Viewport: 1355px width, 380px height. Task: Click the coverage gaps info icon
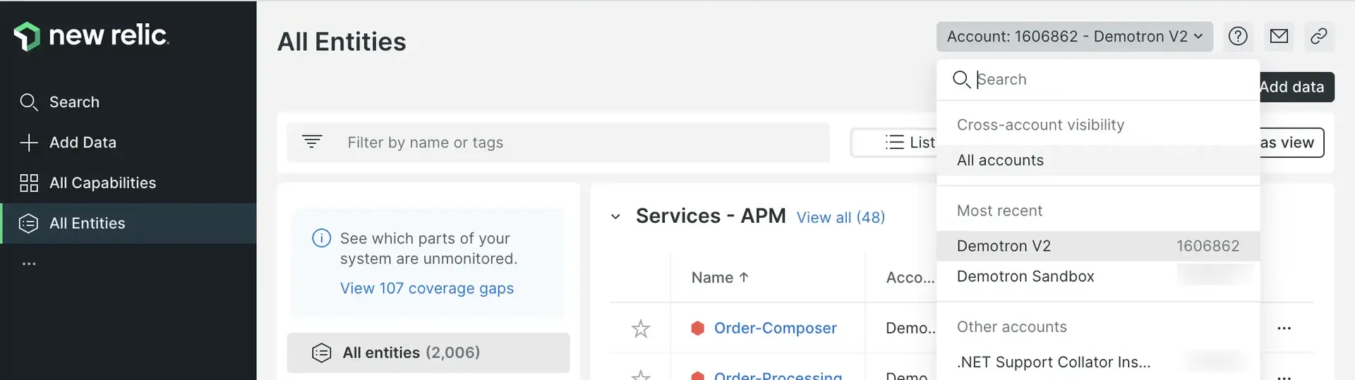pos(321,238)
